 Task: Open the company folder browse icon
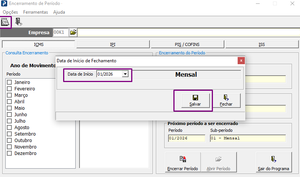(73, 32)
